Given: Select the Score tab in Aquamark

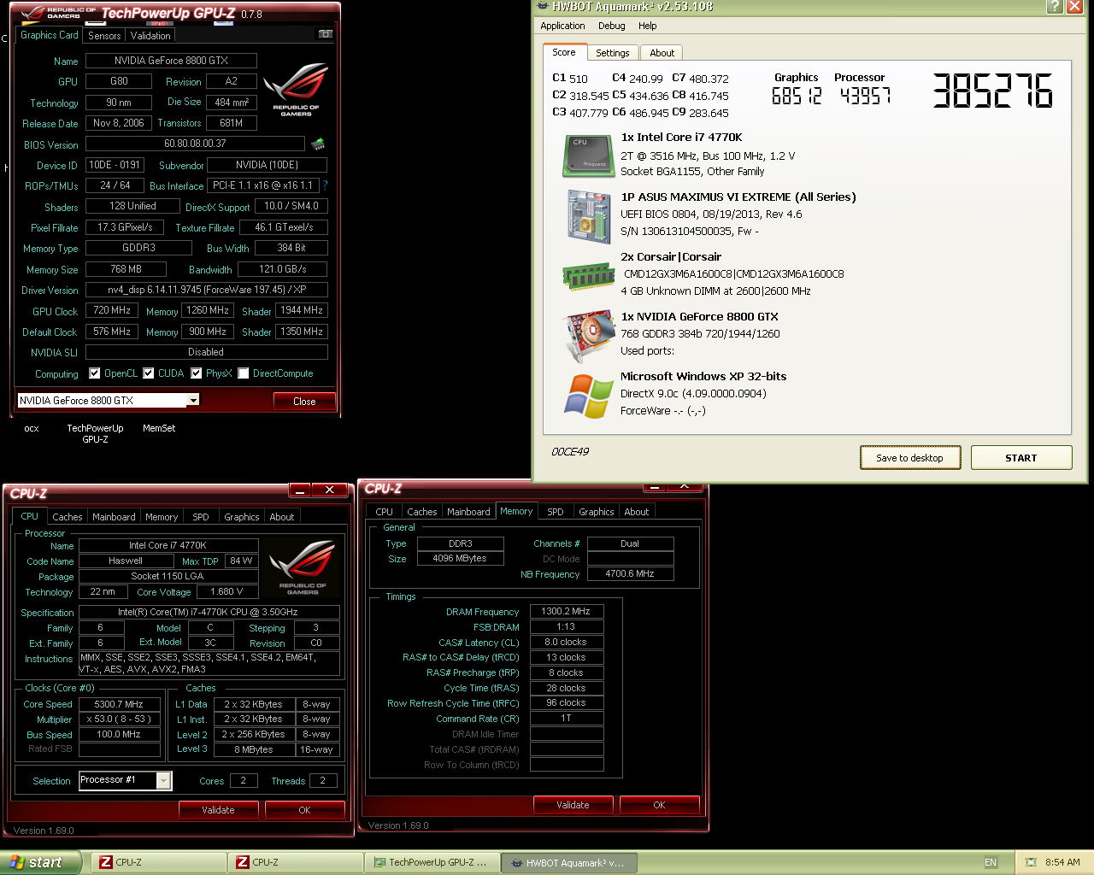Looking at the screenshot, I should point(564,52).
